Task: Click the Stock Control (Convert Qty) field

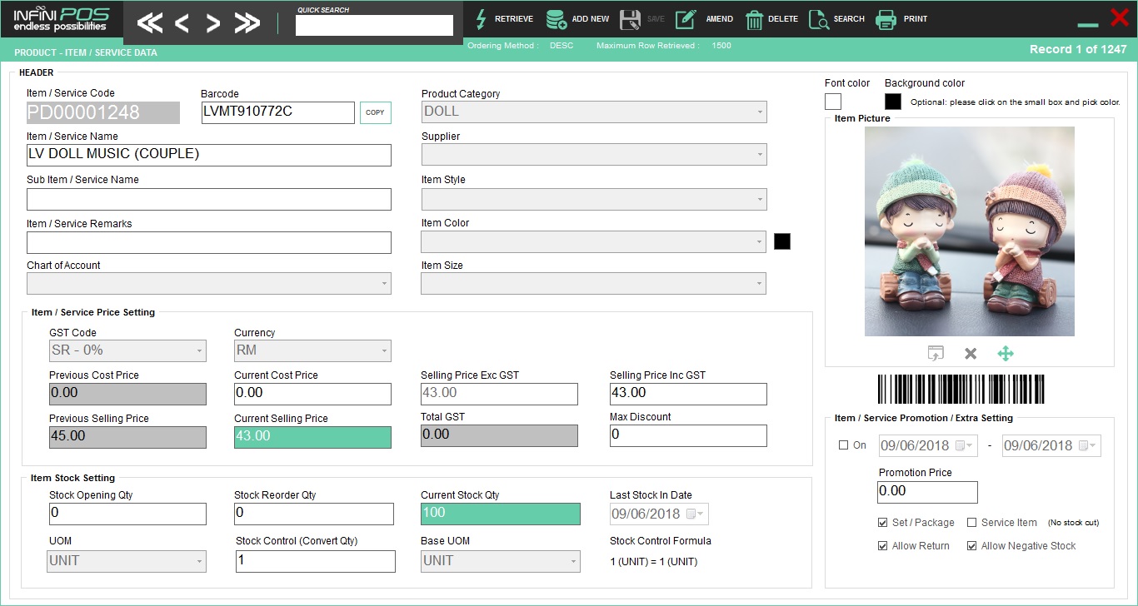Action: click(316, 561)
